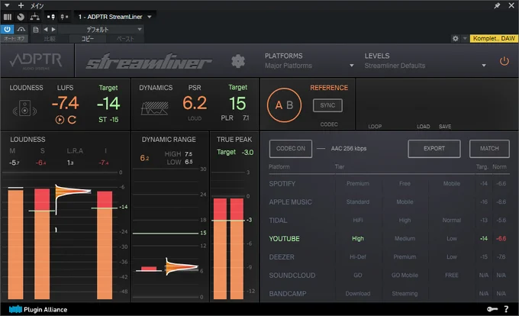Open the preset file icon menu
519x316 pixels.
[x=36, y=30]
